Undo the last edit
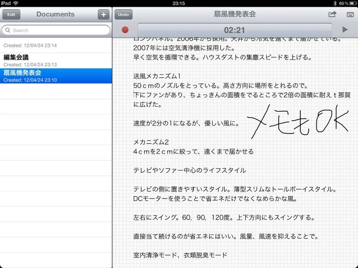358x268 pixels. (123, 14)
